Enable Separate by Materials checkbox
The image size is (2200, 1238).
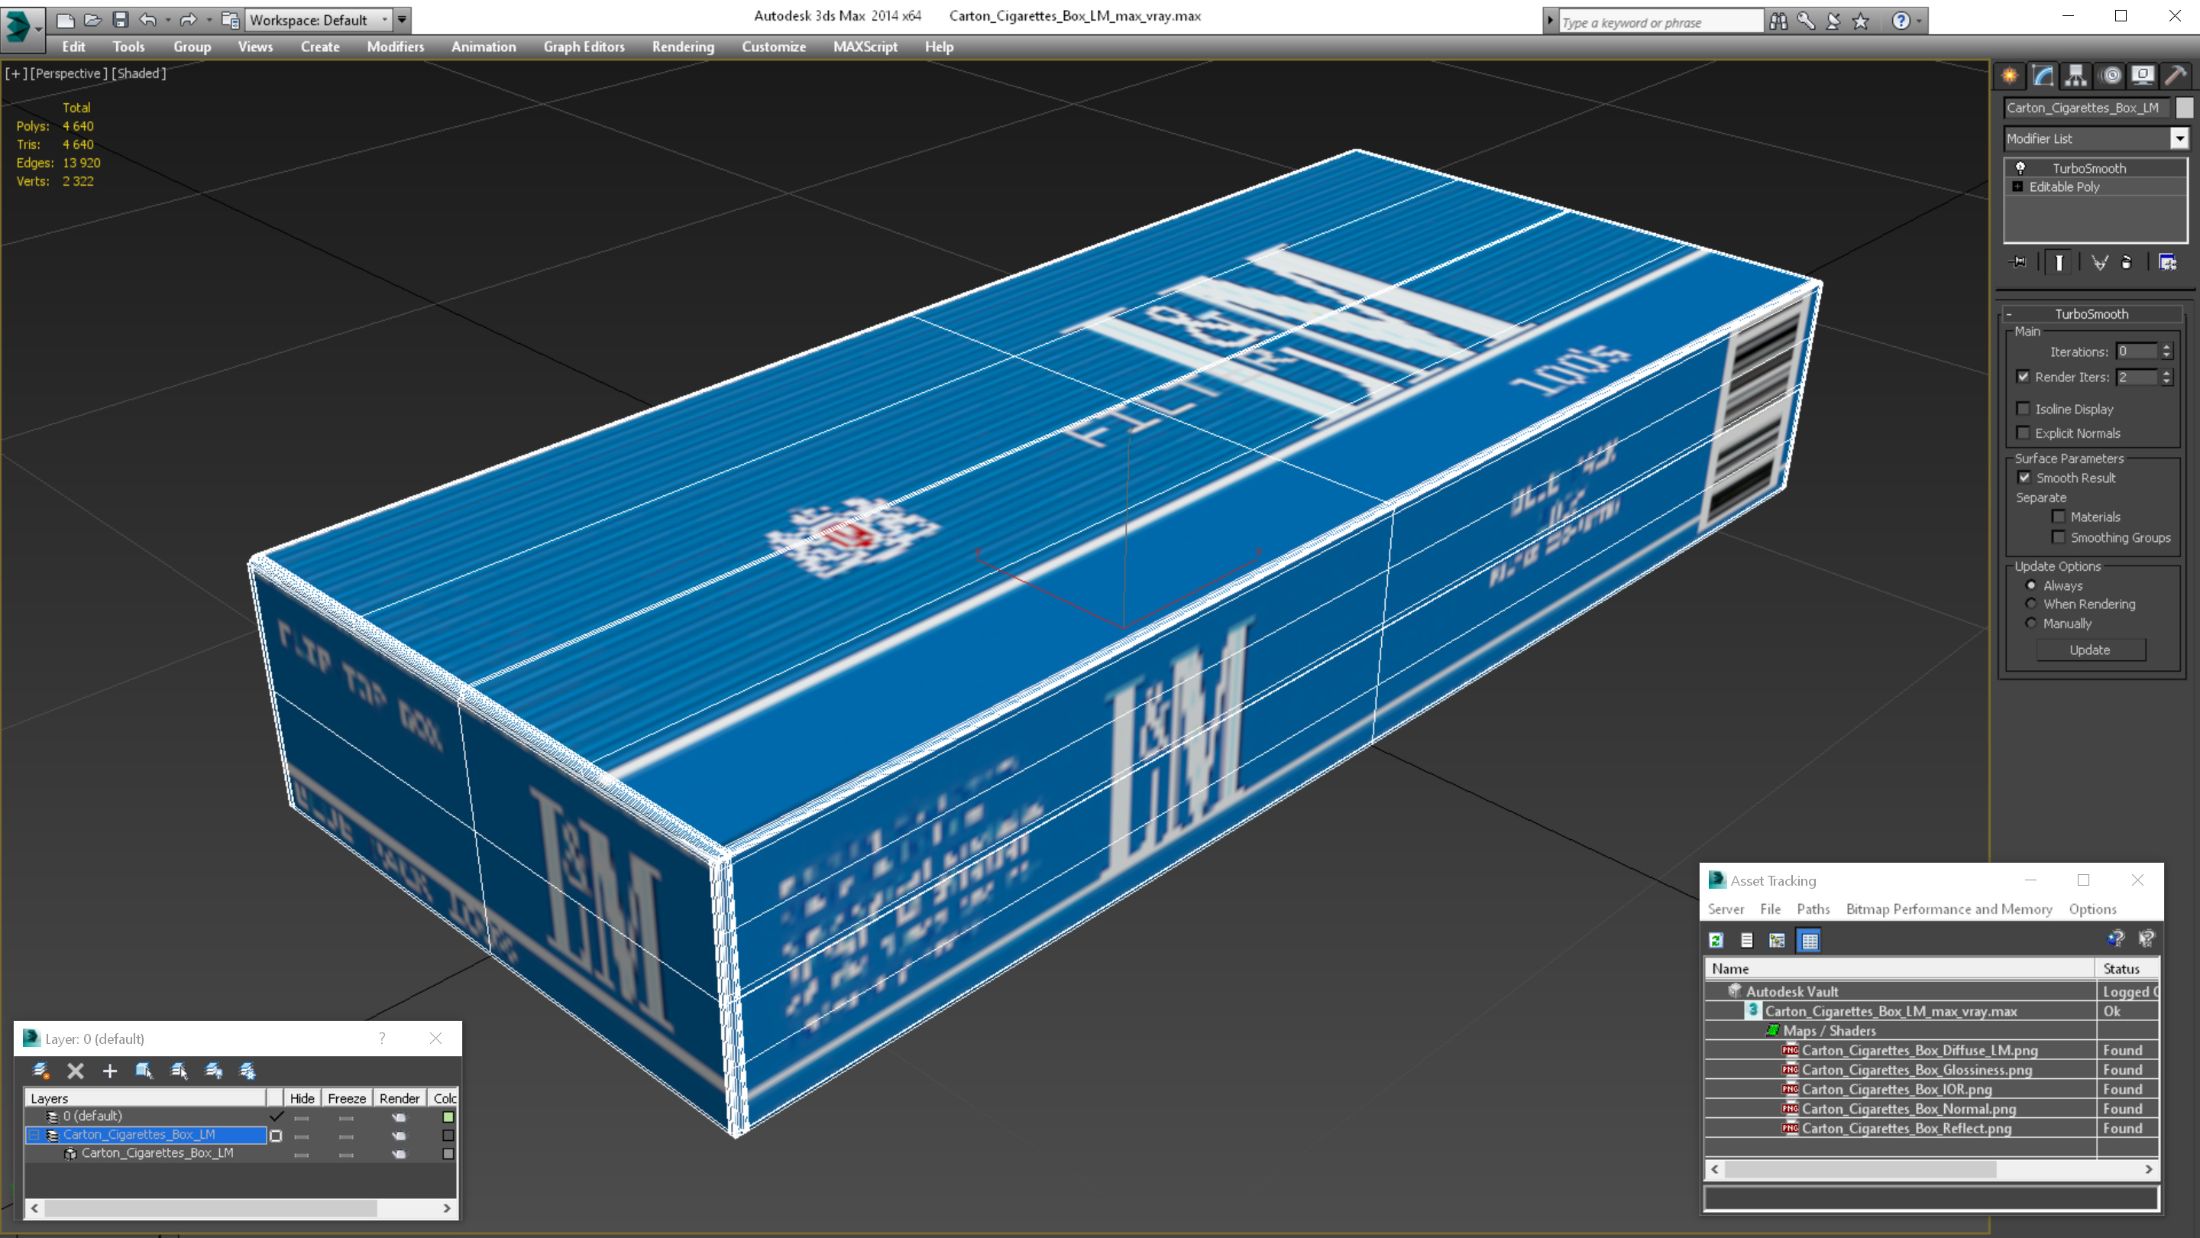click(x=2058, y=516)
